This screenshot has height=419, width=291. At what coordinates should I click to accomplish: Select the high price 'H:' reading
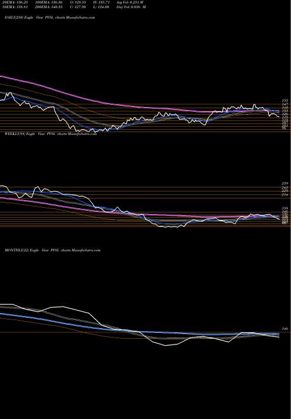(101, 2)
